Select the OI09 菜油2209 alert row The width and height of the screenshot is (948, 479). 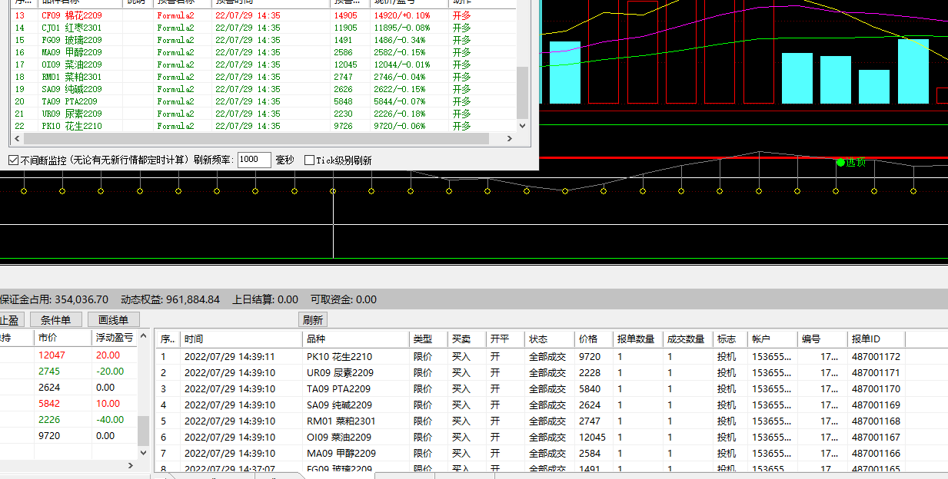[263, 64]
